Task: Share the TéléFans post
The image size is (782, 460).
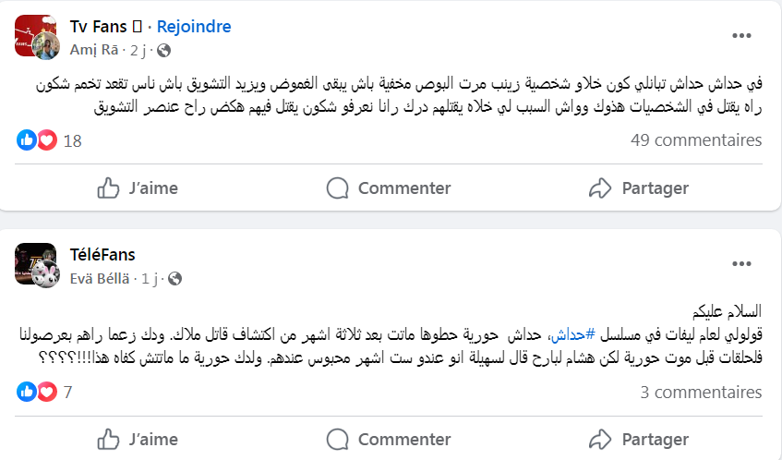Action: (x=639, y=440)
